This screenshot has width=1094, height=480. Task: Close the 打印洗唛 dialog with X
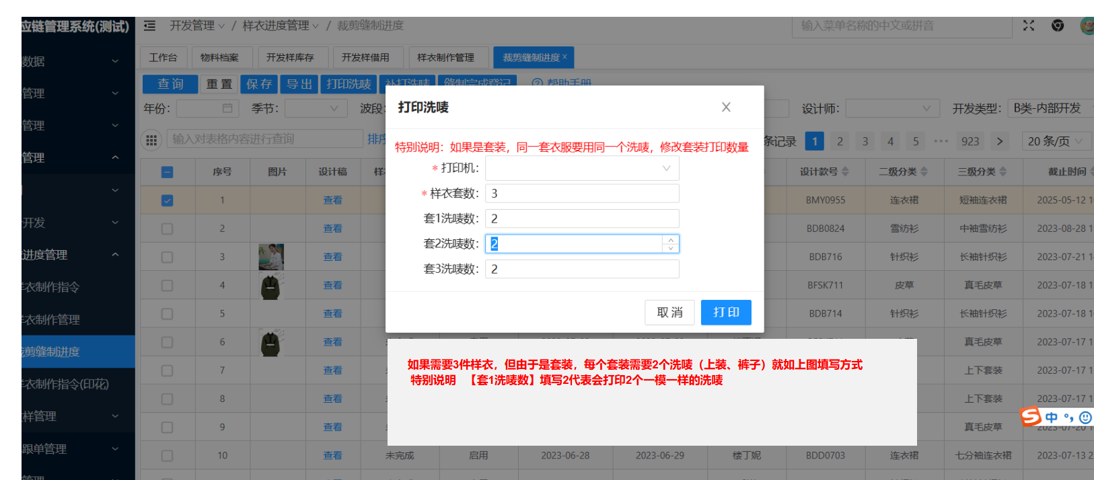(726, 108)
